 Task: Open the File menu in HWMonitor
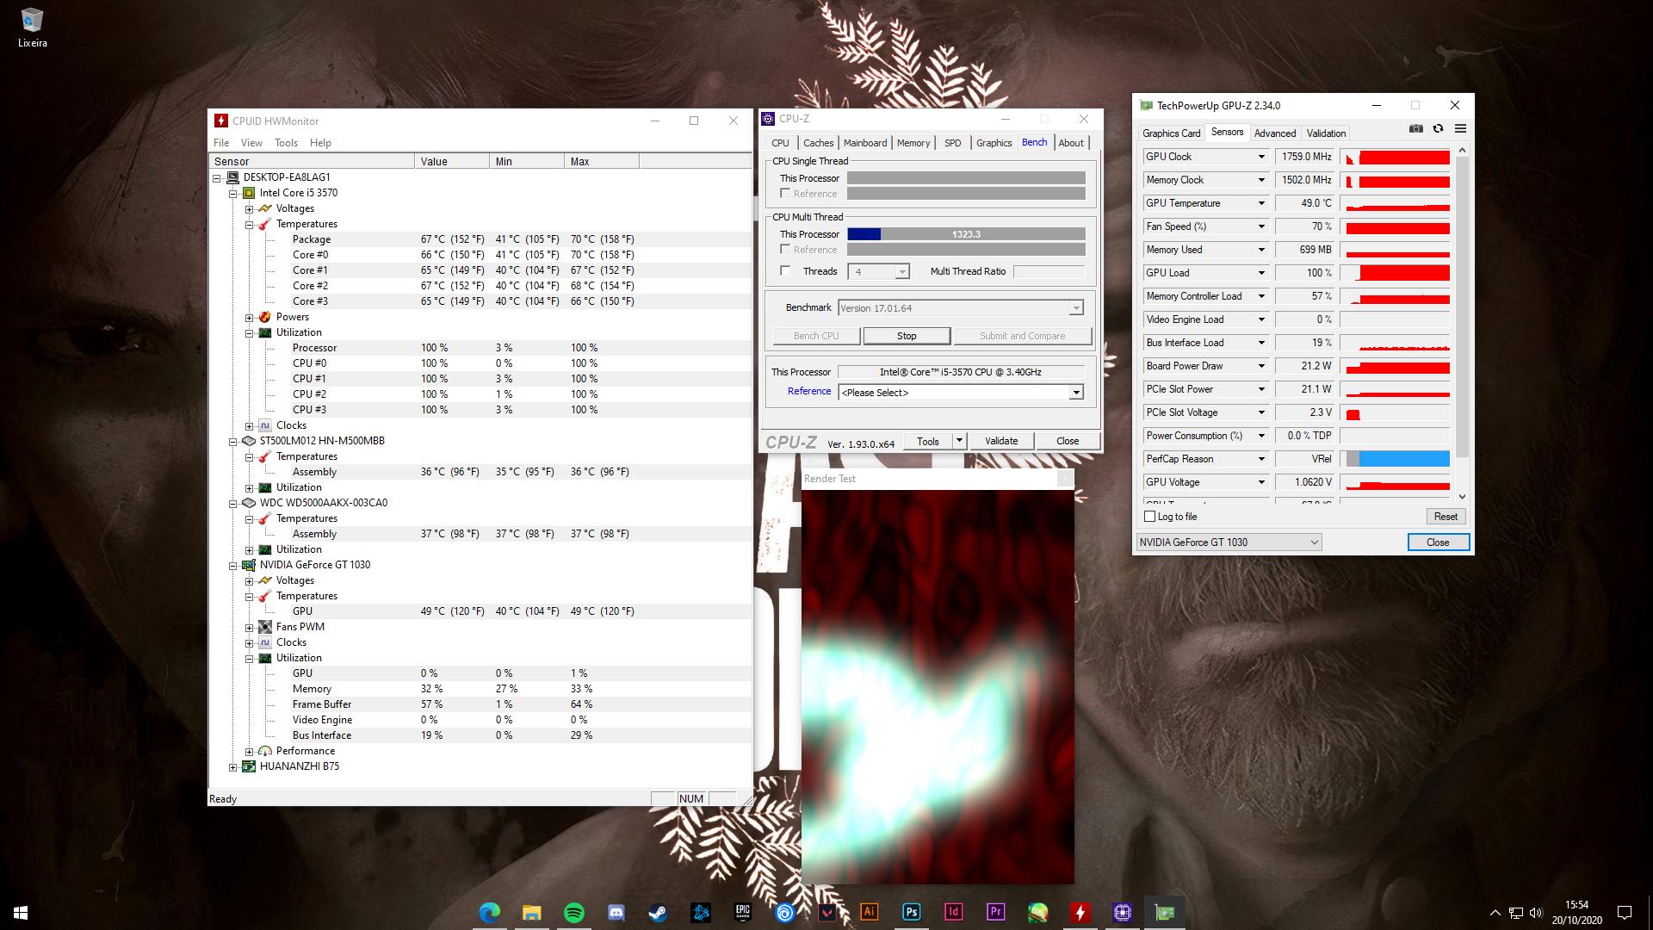tap(221, 143)
